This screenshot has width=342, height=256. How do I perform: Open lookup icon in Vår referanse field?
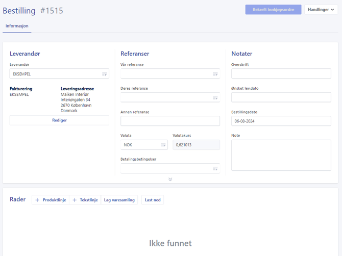(x=215, y=74)
